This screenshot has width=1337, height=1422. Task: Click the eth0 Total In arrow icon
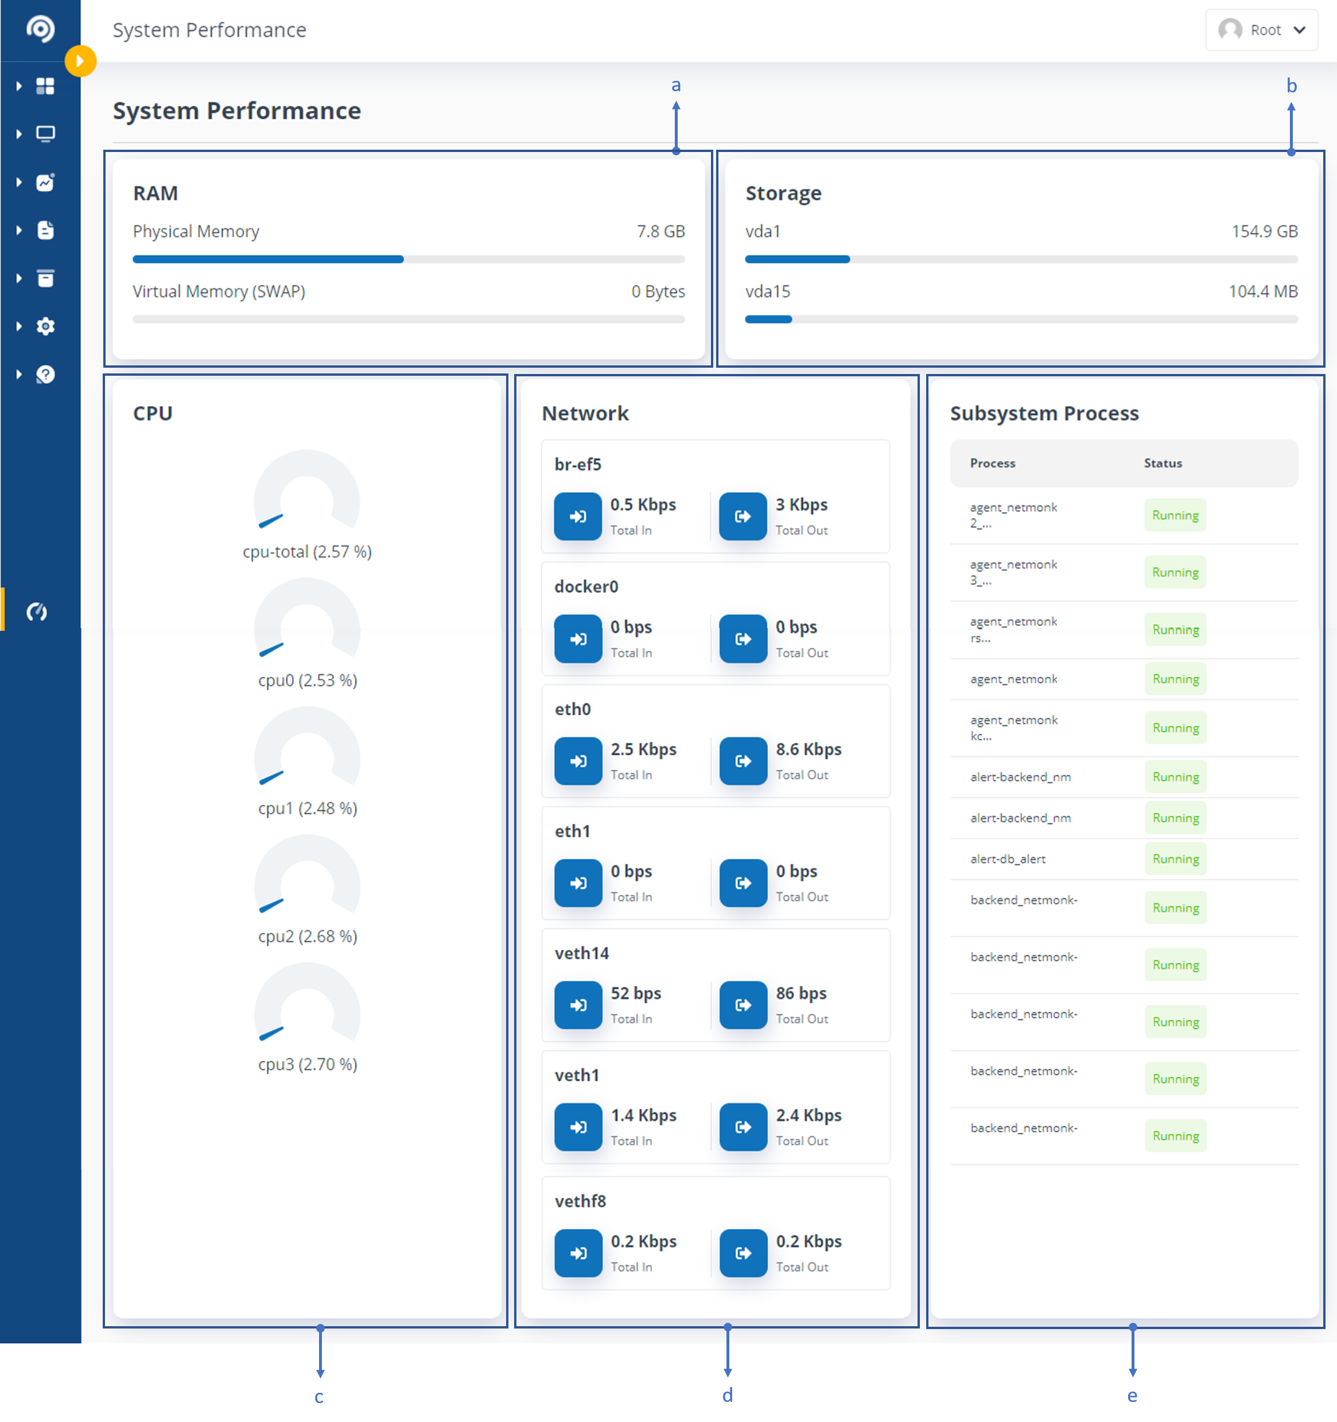[x=578, y=761]
